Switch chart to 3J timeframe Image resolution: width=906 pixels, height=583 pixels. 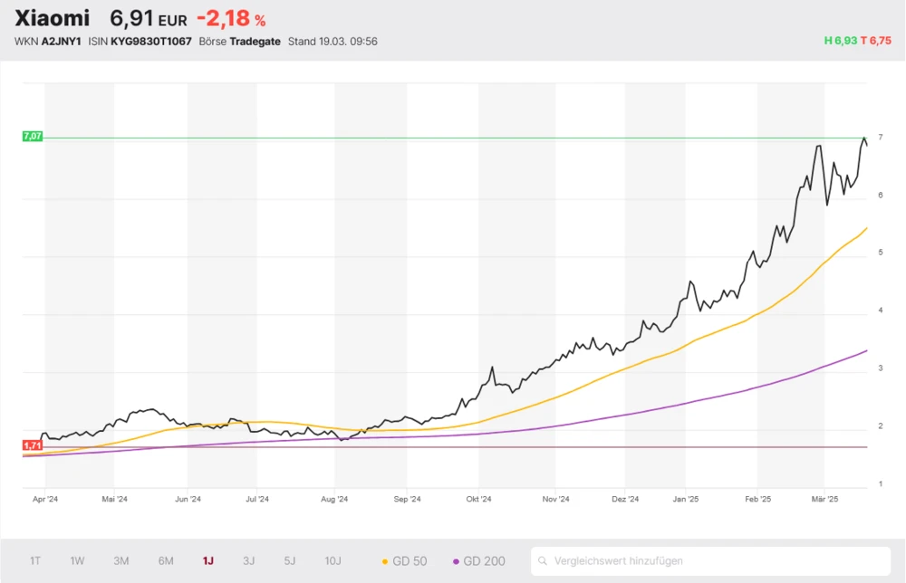(x=249, y=561)
